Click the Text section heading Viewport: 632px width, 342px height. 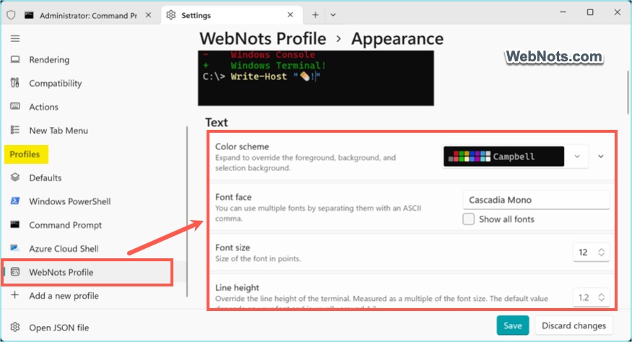pos(217,122)
